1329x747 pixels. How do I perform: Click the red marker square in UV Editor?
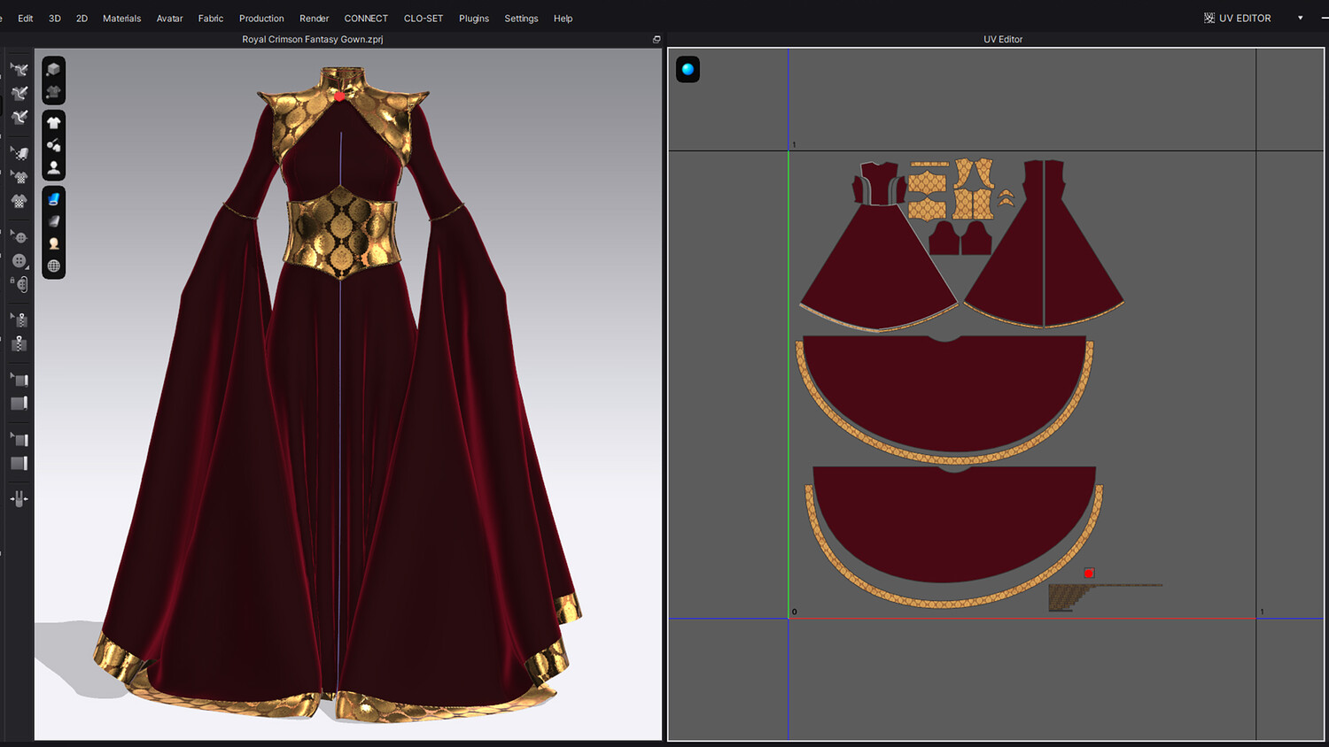tap(1089, 573)
